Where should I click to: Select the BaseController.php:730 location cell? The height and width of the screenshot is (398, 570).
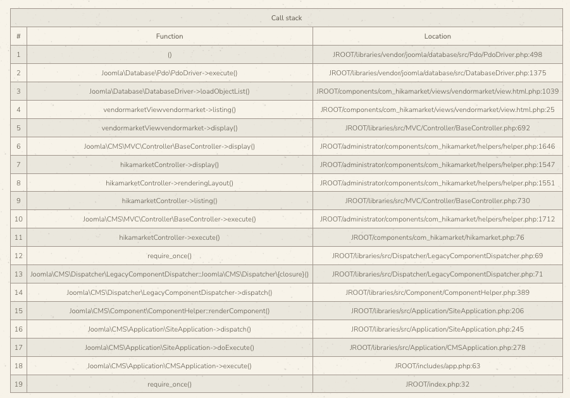437,201
